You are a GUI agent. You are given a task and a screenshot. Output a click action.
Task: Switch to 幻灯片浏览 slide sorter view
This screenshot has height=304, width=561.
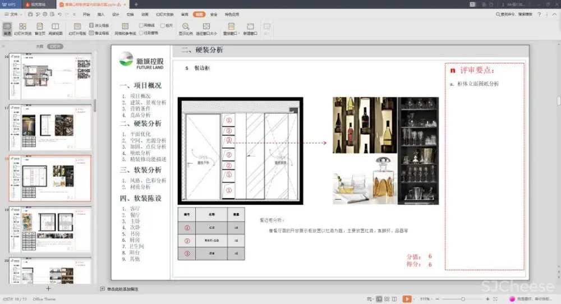click(22, 29)
